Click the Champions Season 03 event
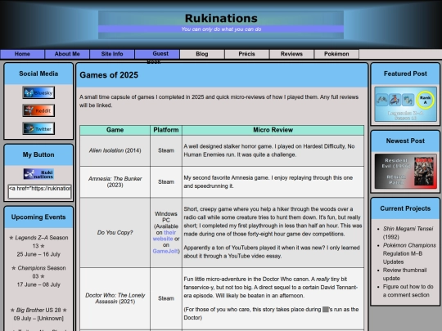 [38, 276]
